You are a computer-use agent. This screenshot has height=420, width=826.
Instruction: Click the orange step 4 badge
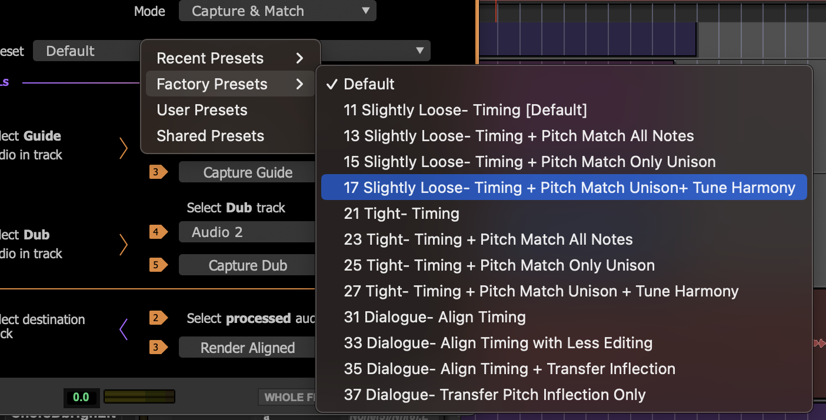pyautogui.click(x=158, y=232)
